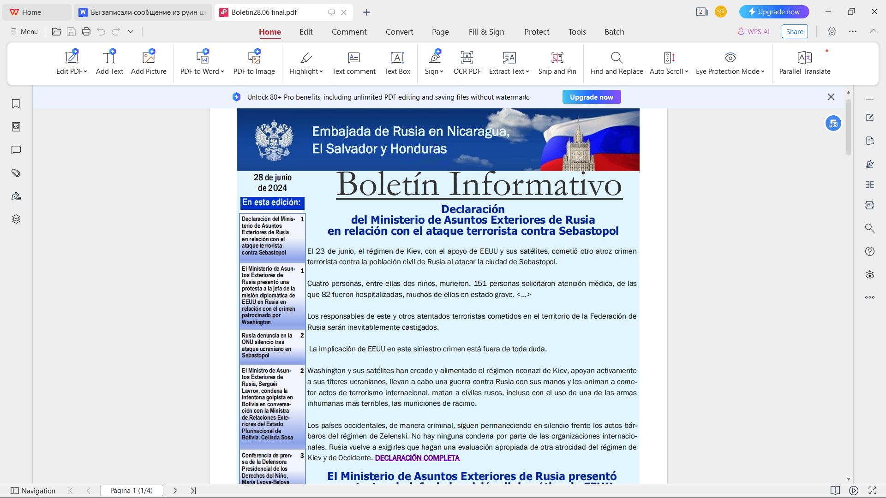This screenshot has width=886, height=498.
Task: Expand the Extract Text dropdown
Action: (527, 71)
